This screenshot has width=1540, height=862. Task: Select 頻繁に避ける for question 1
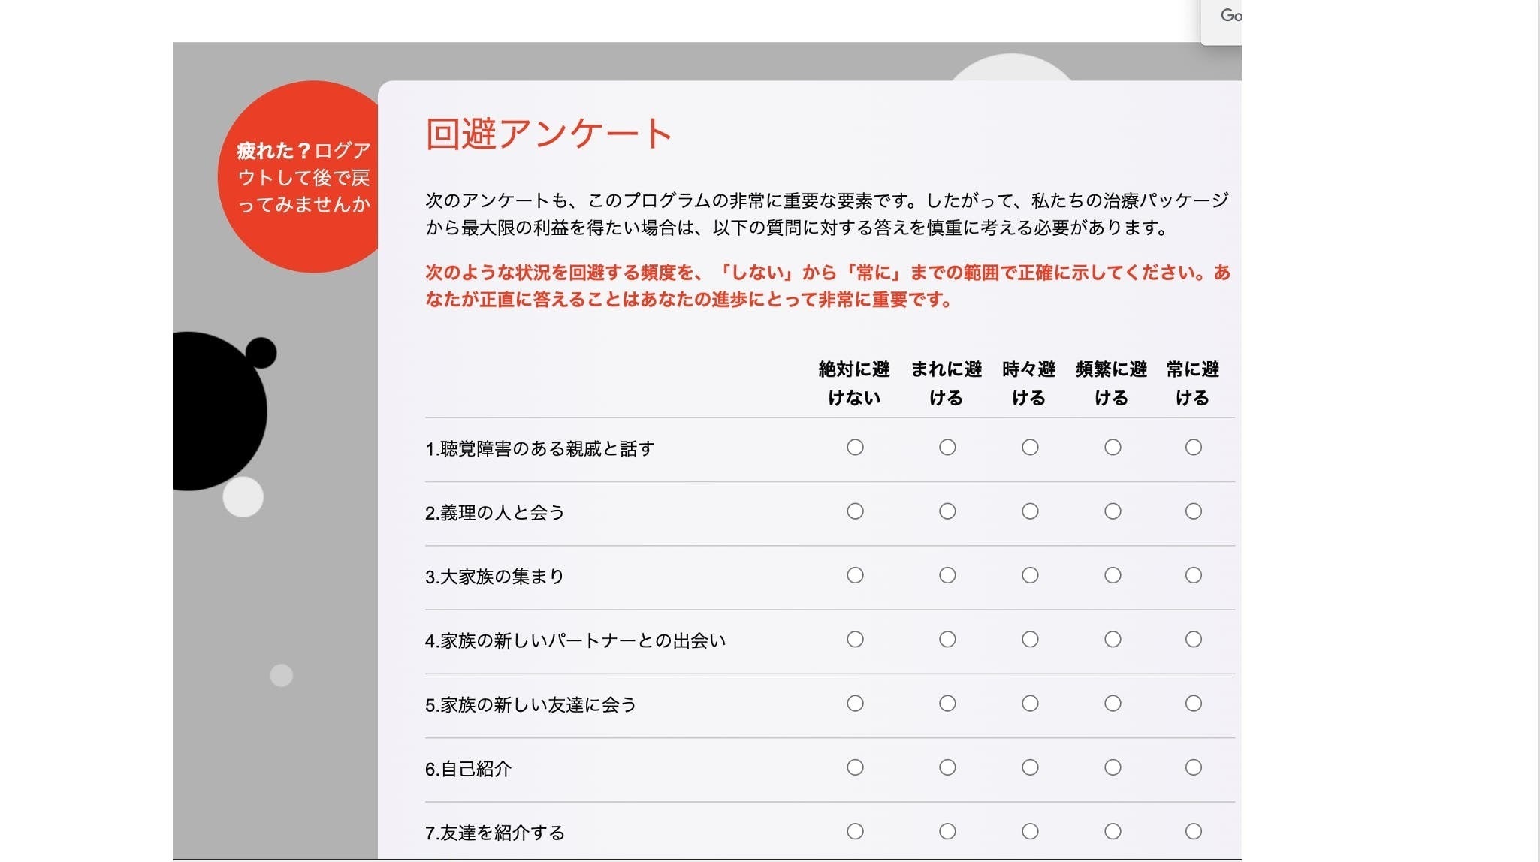[x=1113, y=448]
